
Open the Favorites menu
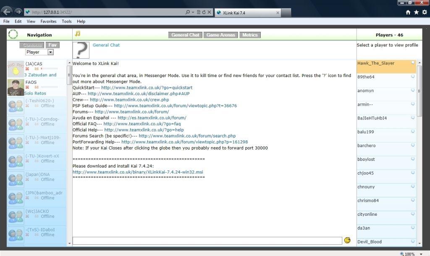48,21
